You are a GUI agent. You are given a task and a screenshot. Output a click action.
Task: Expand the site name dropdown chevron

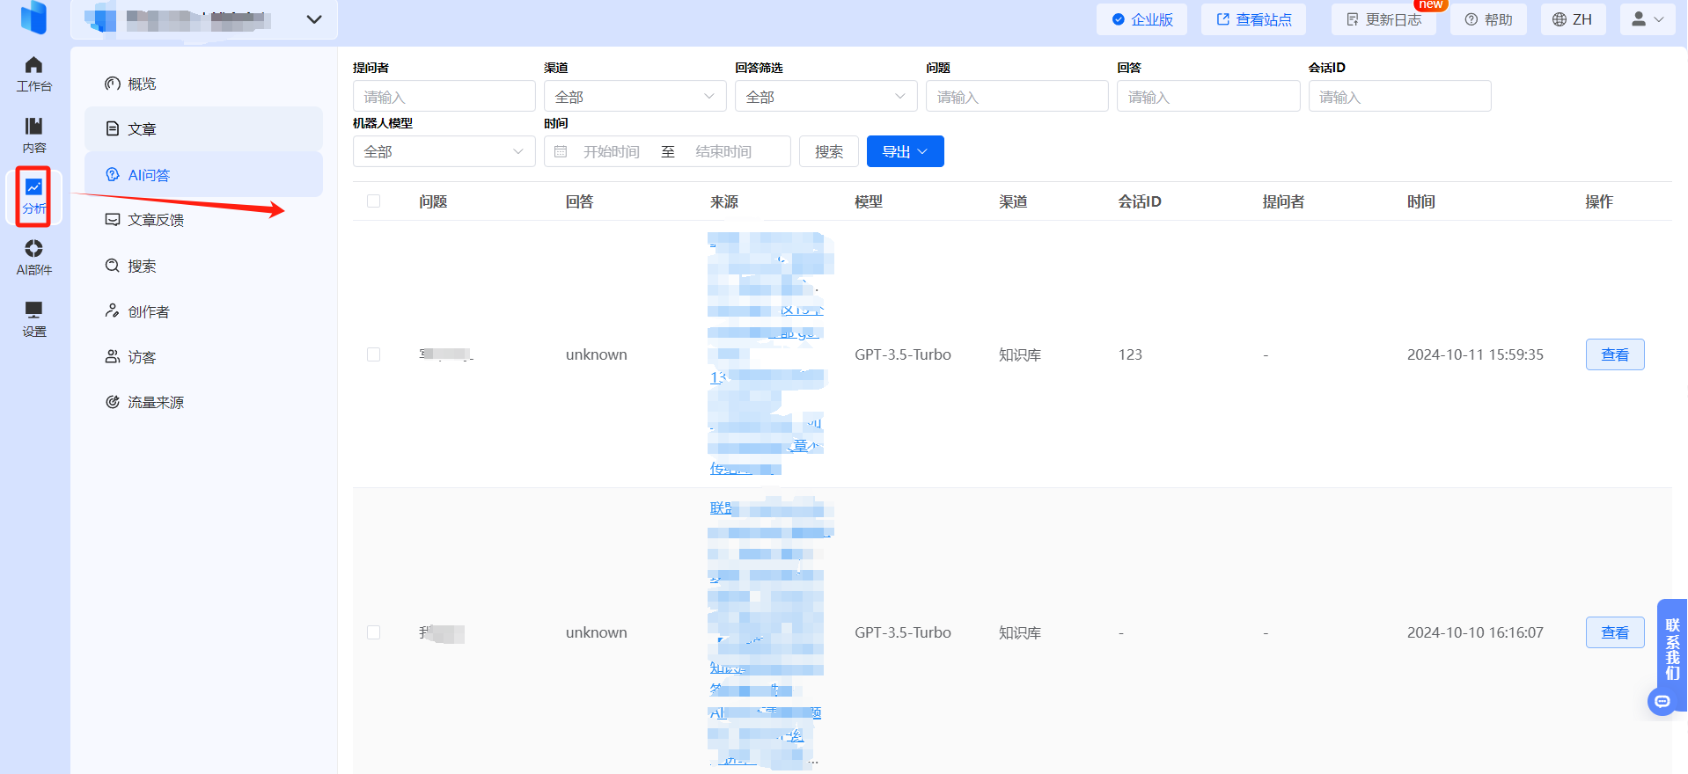[x=314, y=19]
